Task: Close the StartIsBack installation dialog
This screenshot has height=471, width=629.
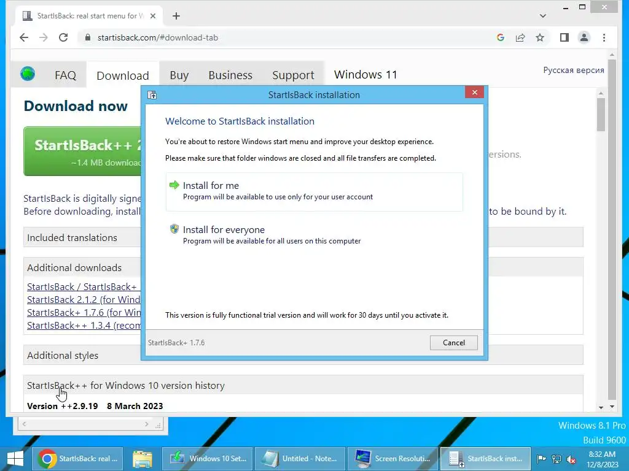Action: tap(475, 93)
